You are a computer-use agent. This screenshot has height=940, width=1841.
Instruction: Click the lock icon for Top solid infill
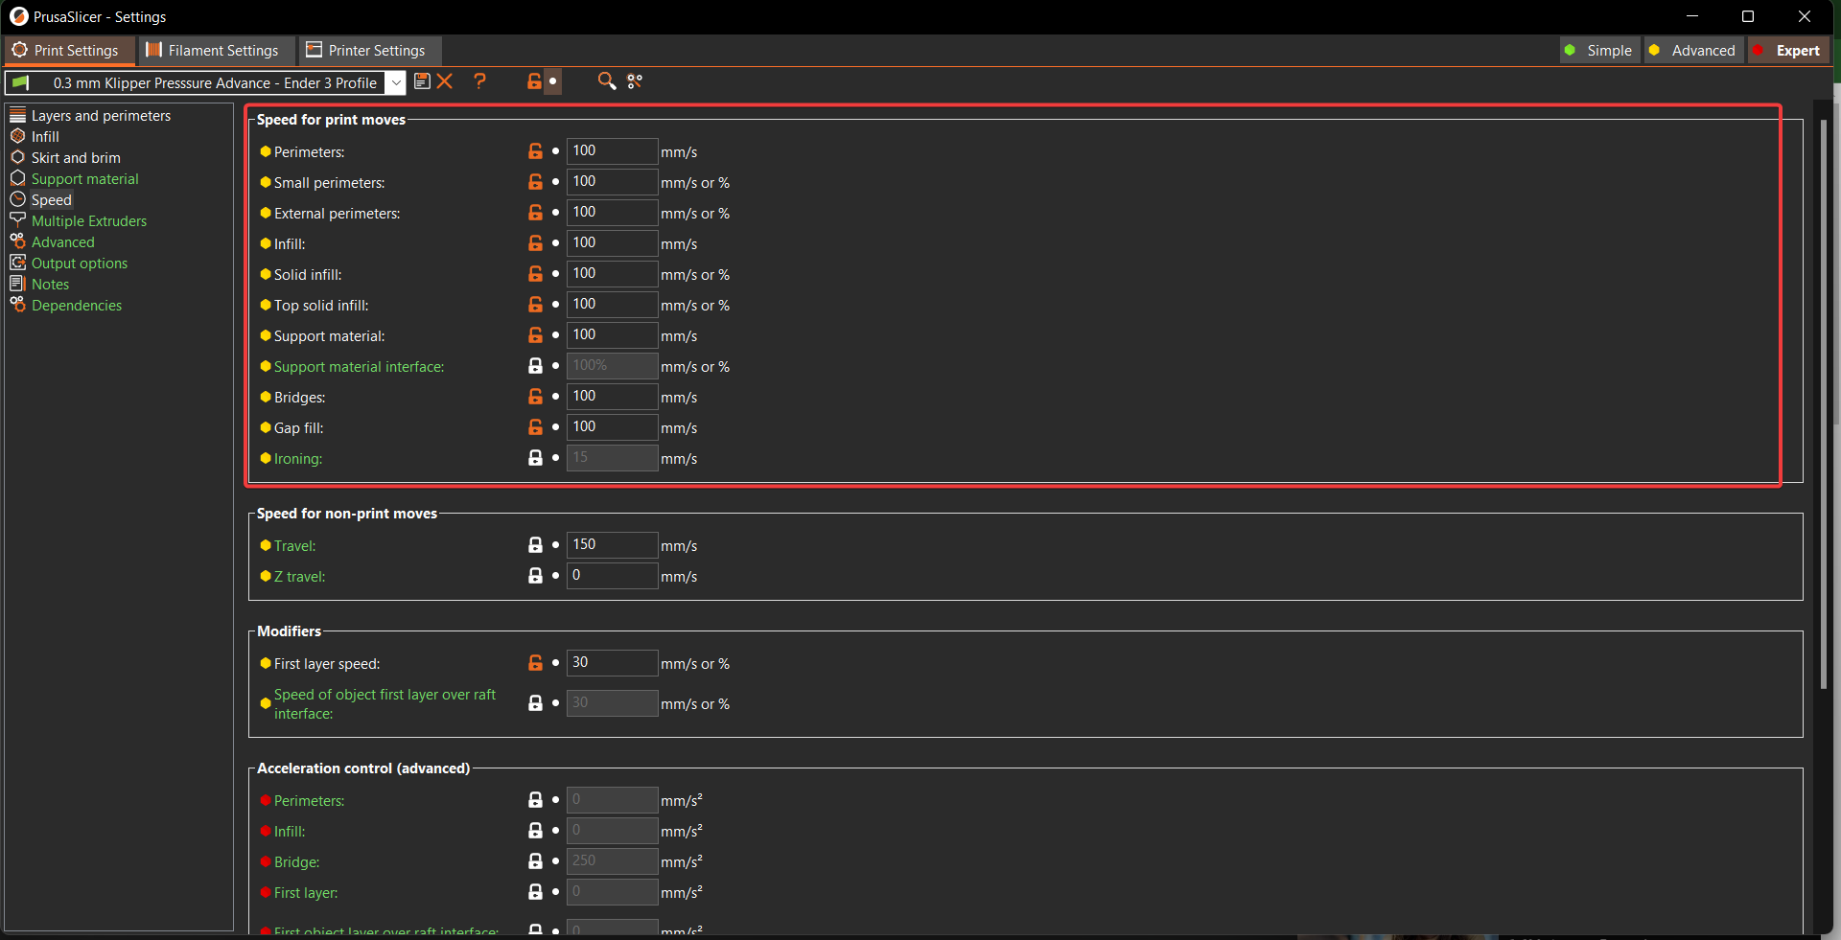click(535, 305)
